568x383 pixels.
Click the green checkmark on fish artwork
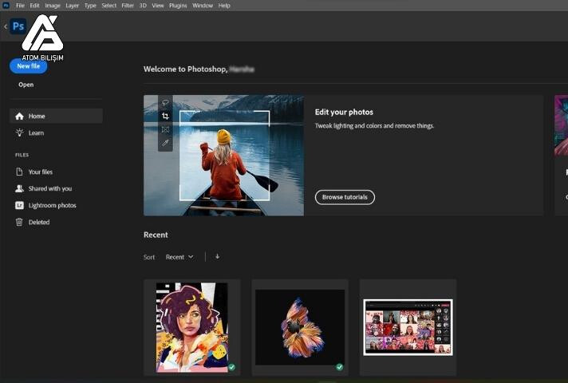[339, 367]
